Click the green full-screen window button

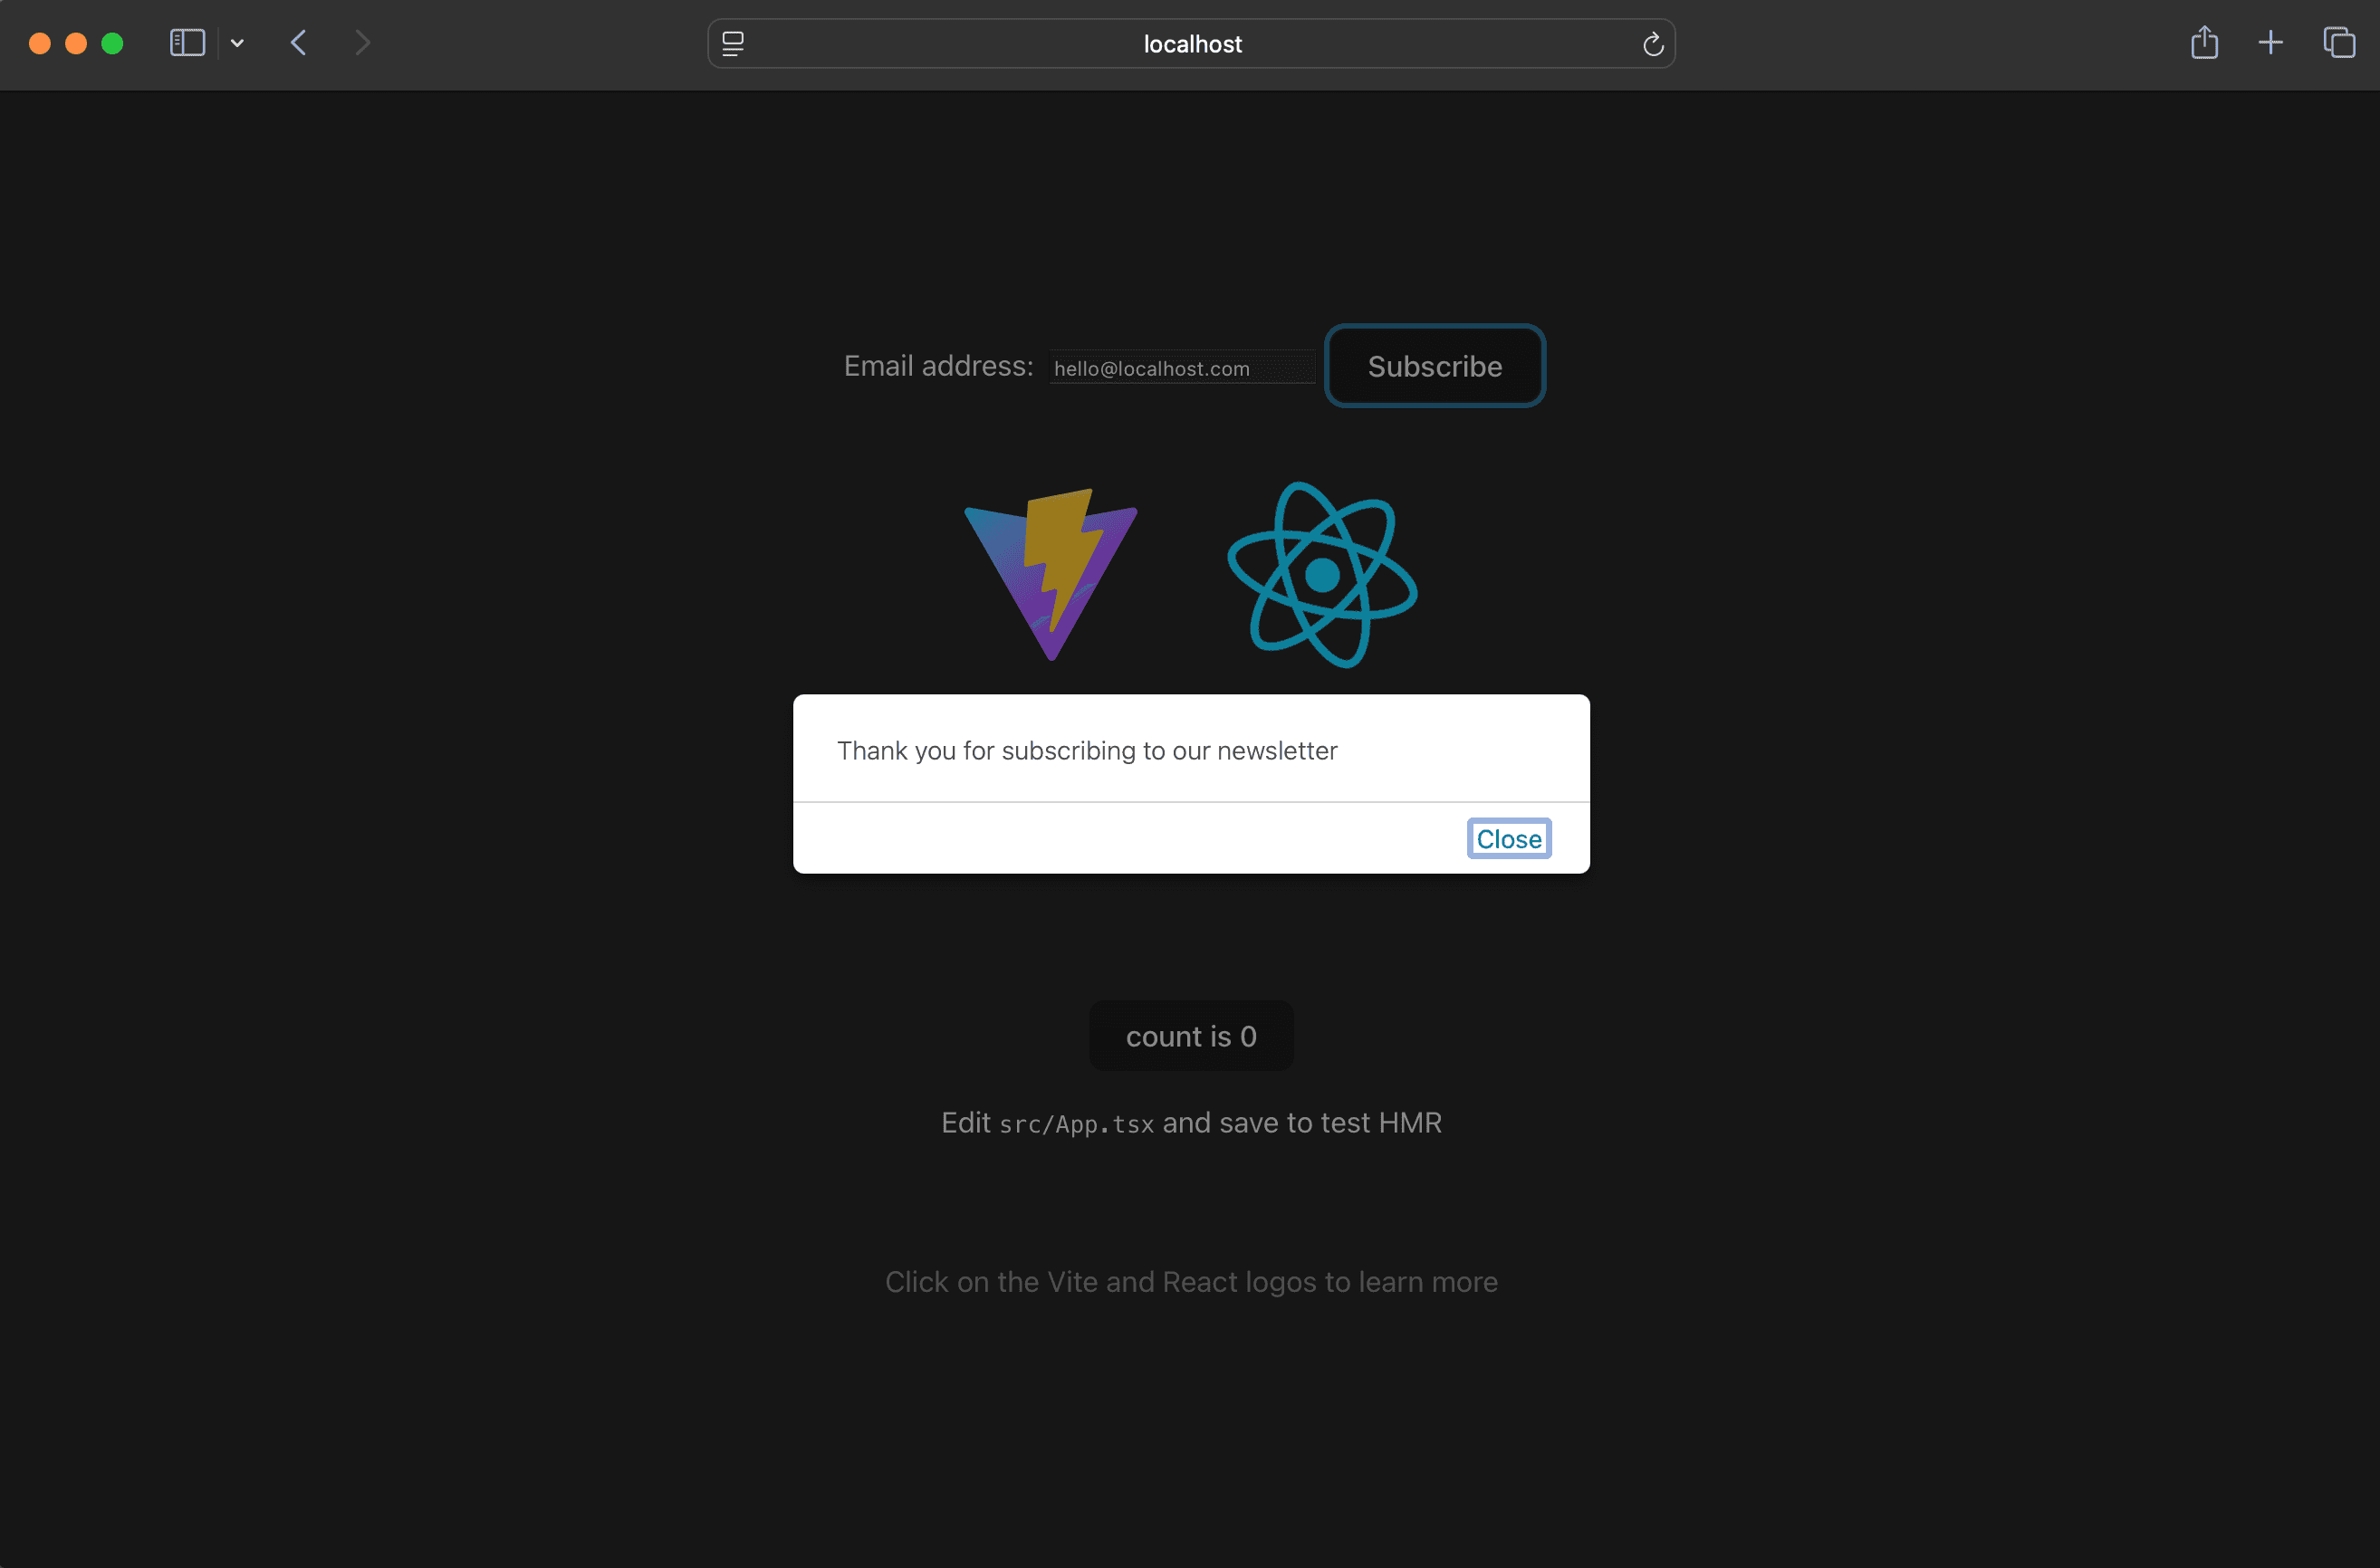112,43
